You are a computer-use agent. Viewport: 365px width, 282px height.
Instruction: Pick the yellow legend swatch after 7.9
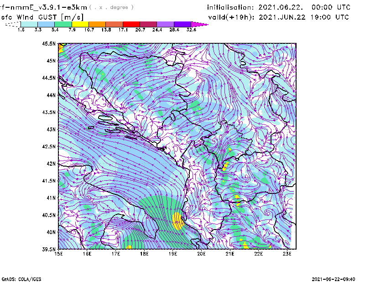tap(80, 24)
